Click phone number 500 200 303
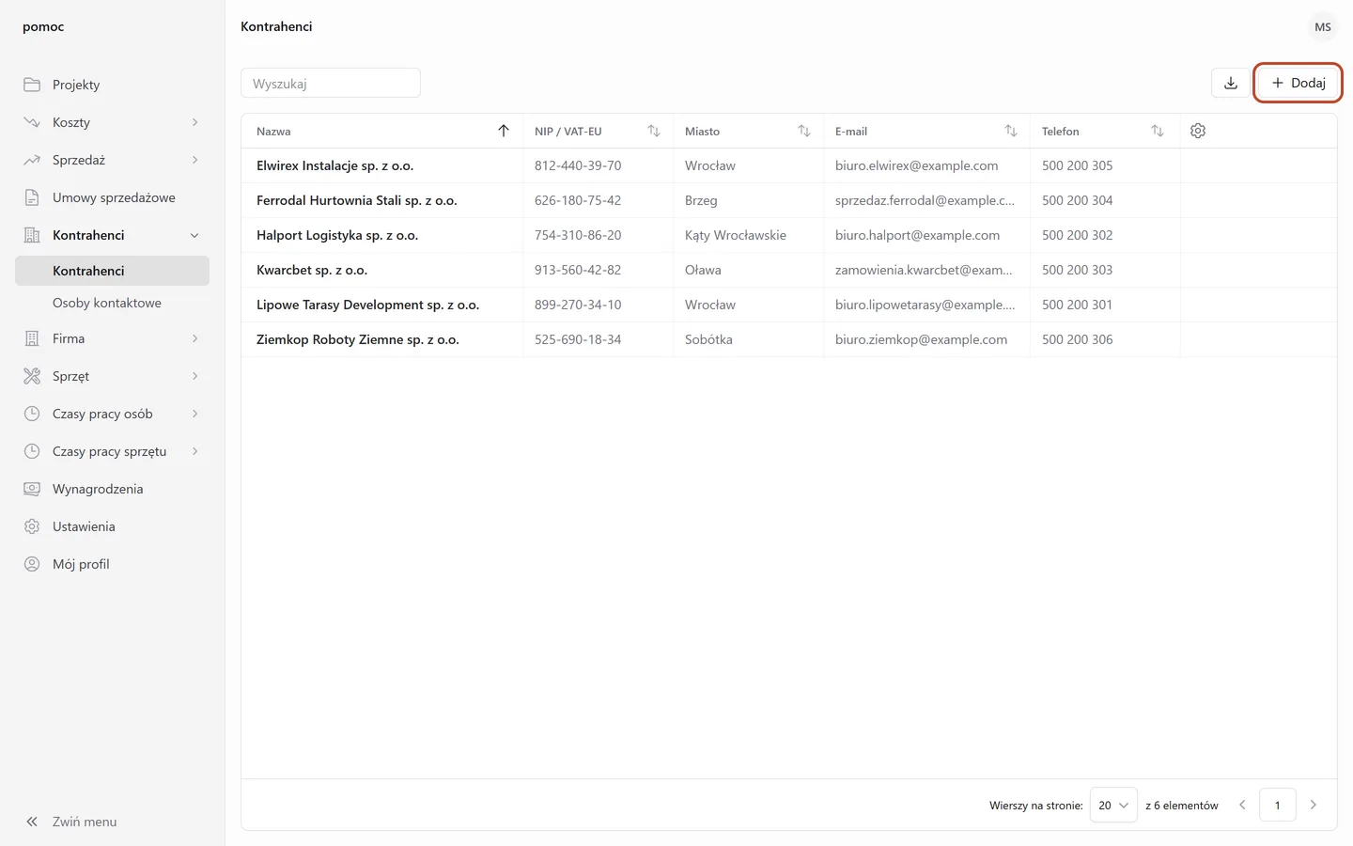The height and width of the screenshot is (846, 1353). 1078,270
